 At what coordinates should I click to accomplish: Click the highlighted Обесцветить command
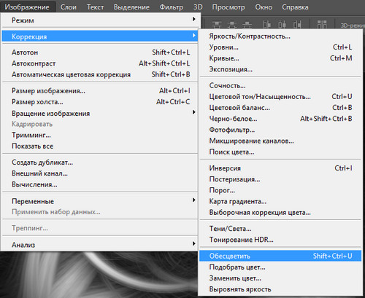click(280, 256)
